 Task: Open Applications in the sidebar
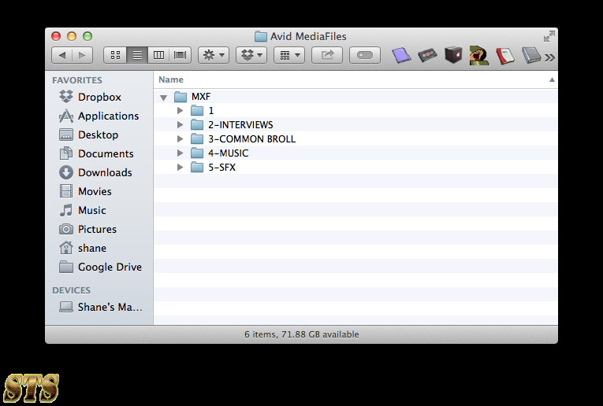tap(99, 116)
